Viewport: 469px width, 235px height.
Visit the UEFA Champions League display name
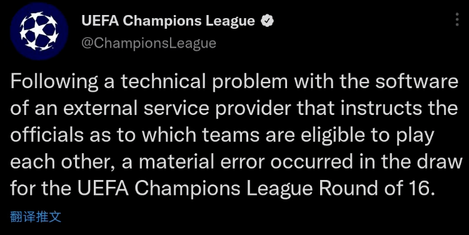coord(168,21)
